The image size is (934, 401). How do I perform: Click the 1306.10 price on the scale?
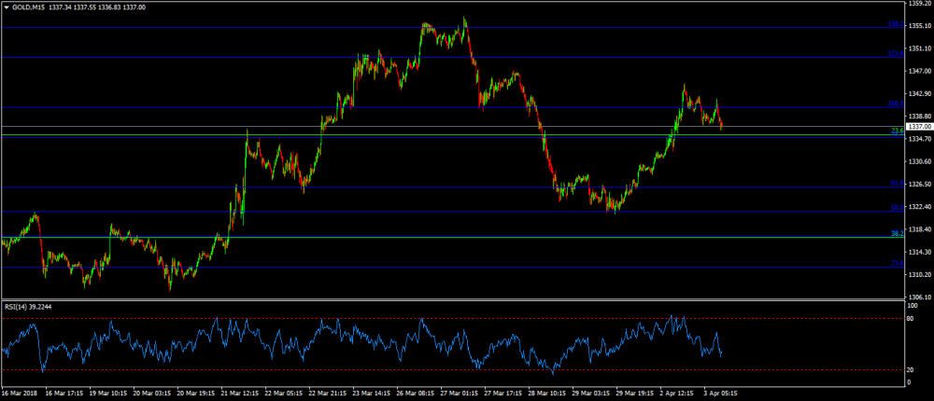pyautogui.click(x=919, y=297)
